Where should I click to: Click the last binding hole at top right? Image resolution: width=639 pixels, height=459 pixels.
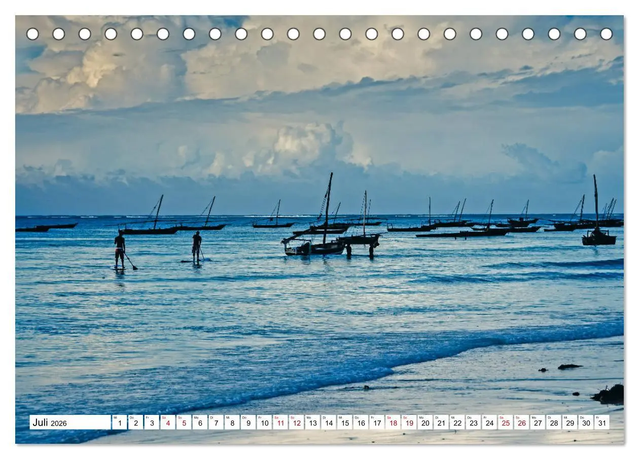[606, 34]
